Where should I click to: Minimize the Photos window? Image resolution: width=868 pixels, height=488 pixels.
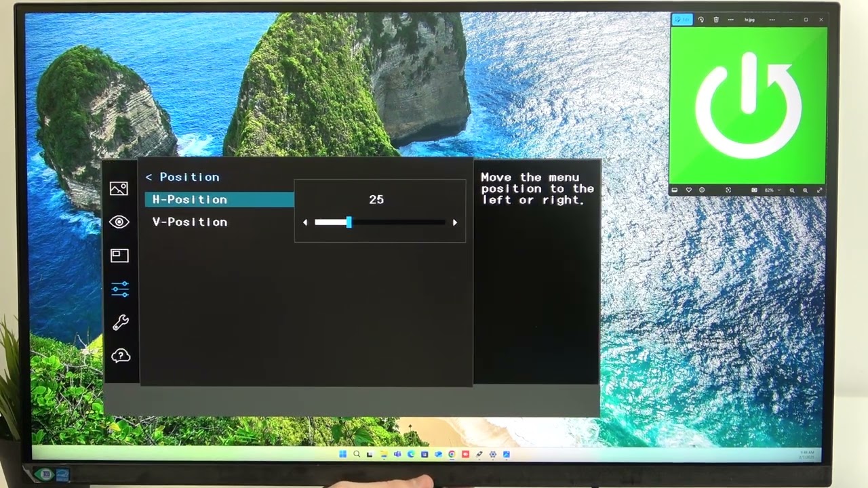[x=791, y=20]
